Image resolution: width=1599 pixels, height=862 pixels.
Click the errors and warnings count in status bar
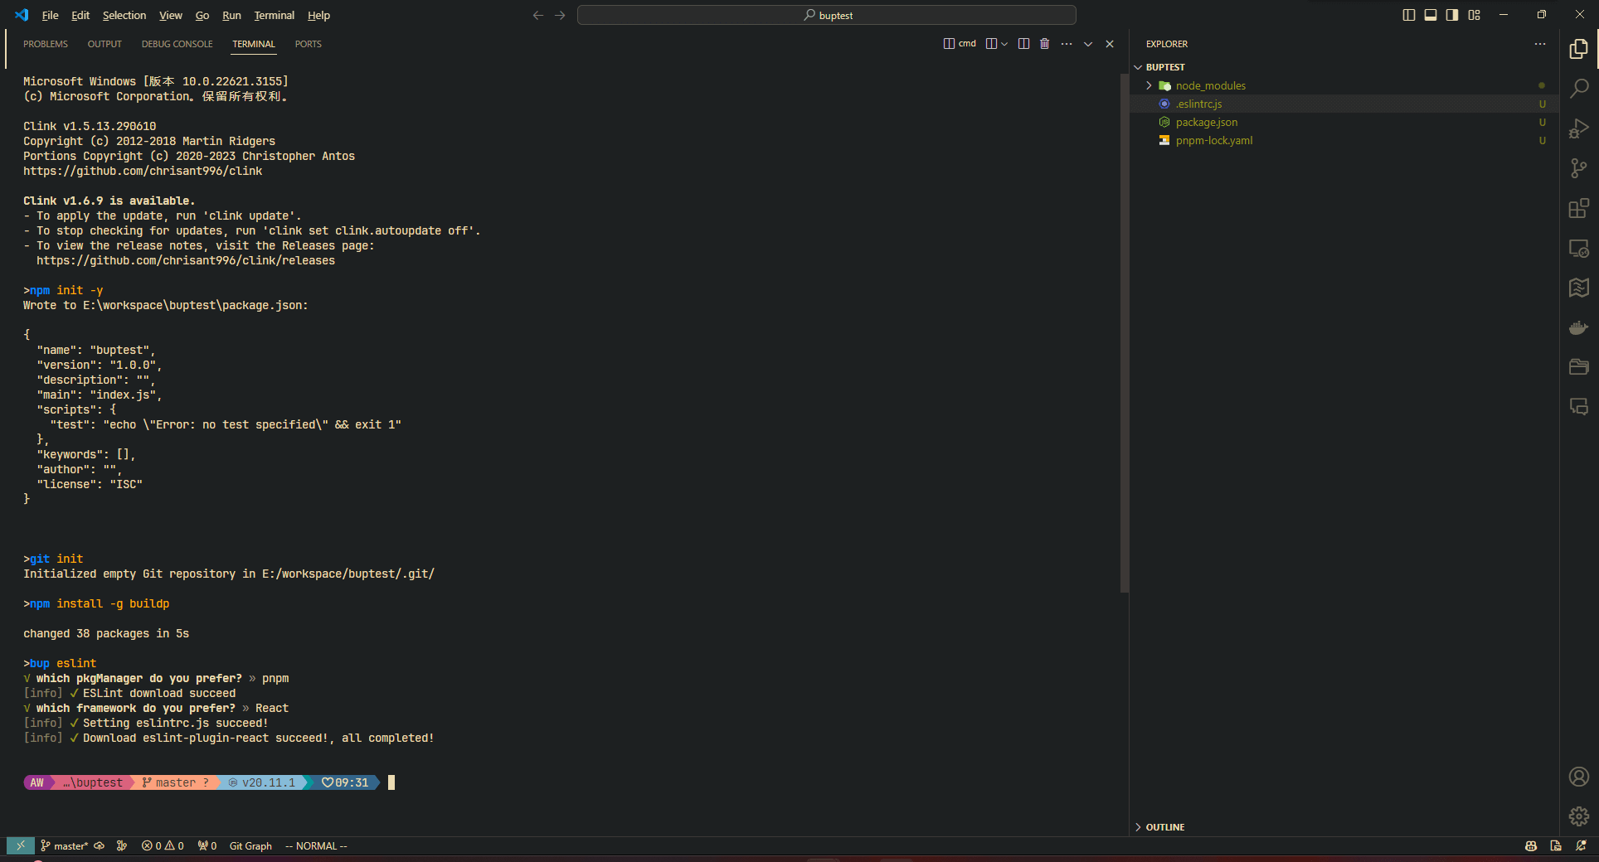click(163, 845)
